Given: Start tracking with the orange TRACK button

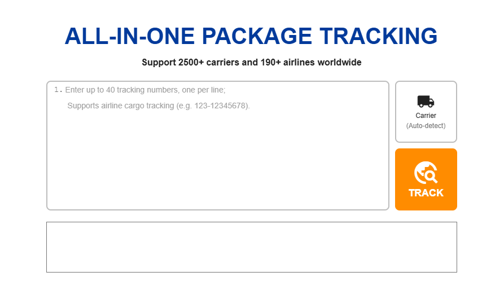Looking at the screenshot, I should (x=426, y=179).
